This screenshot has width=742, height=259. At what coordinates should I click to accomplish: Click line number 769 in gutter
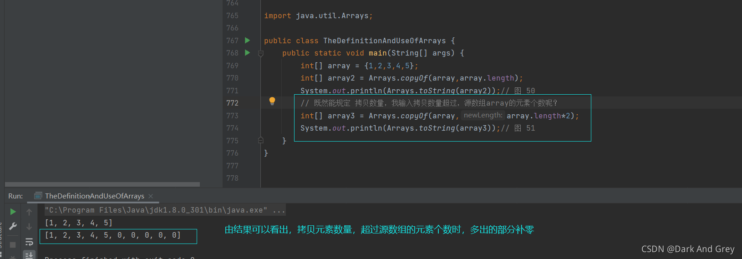coord(232,66)
